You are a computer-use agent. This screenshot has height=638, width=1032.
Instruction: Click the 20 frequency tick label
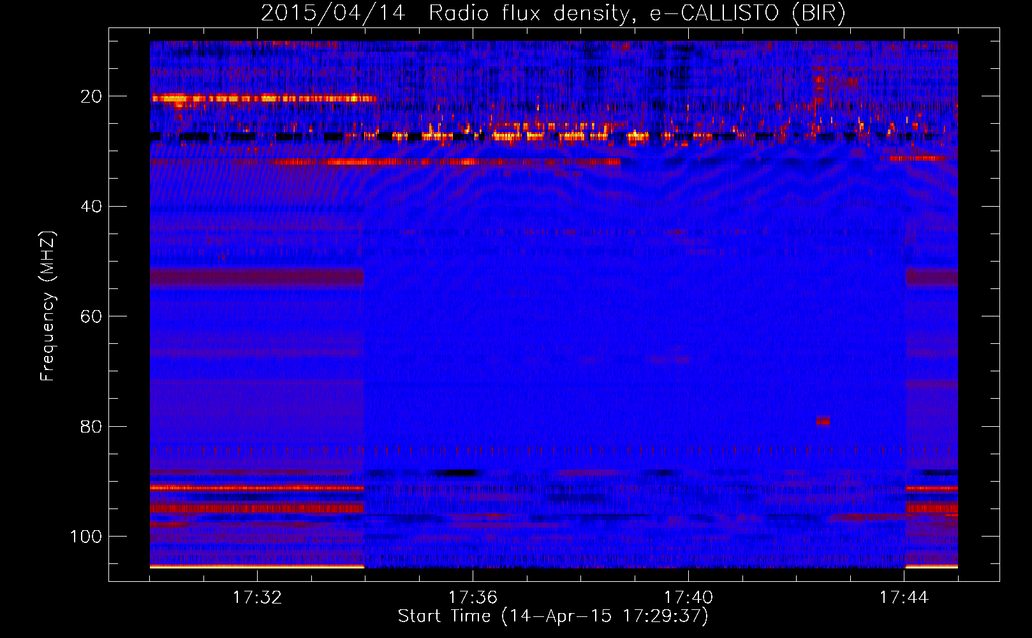click(91, 96)
